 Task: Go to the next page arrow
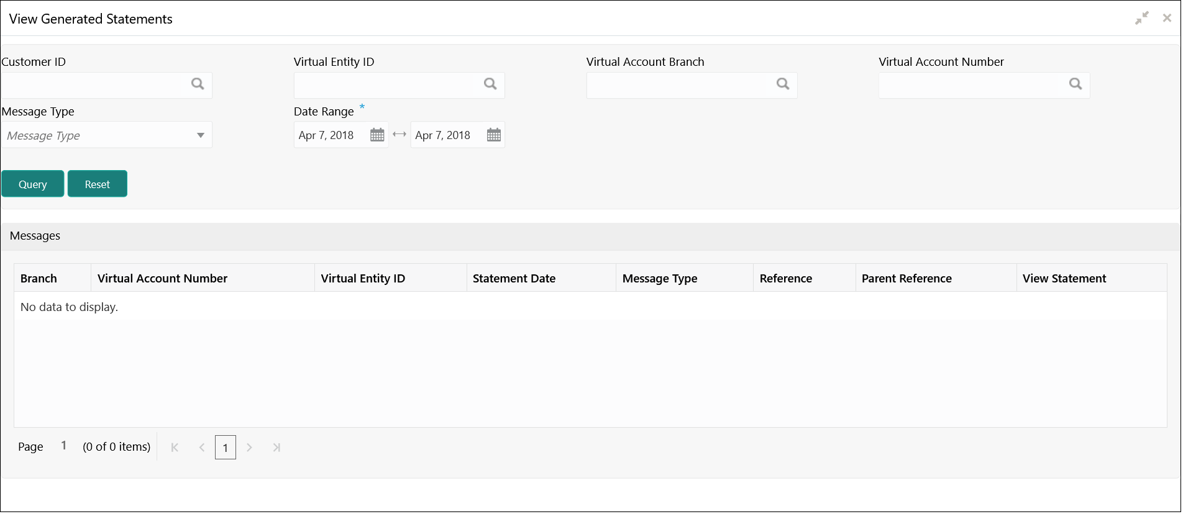point(249,448)
